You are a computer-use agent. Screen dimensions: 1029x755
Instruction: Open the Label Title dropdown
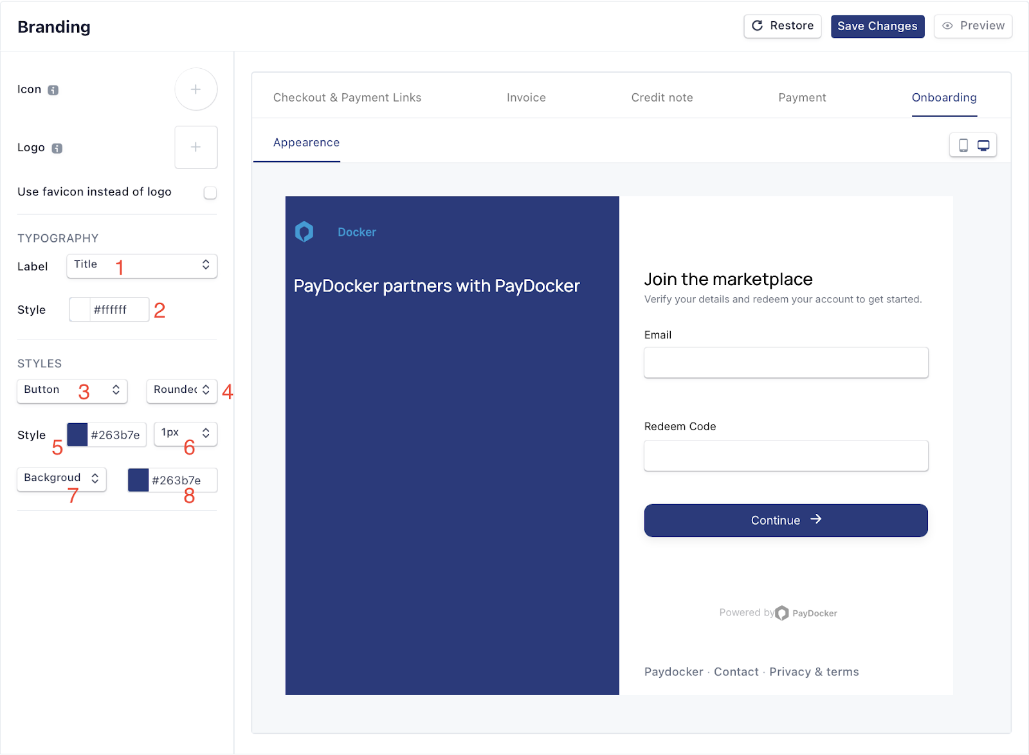pyautogui.click(x=142, y=266)
